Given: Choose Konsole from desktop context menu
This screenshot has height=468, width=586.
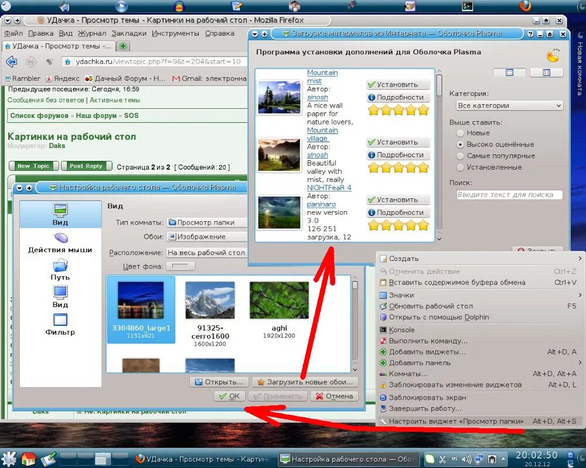Looking at the screenshot, I should 481,330.
